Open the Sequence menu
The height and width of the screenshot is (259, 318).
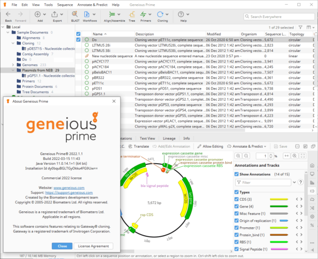point(65,5)
